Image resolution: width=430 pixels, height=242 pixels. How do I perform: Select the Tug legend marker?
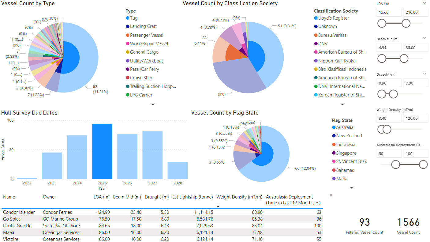point(128,18)
